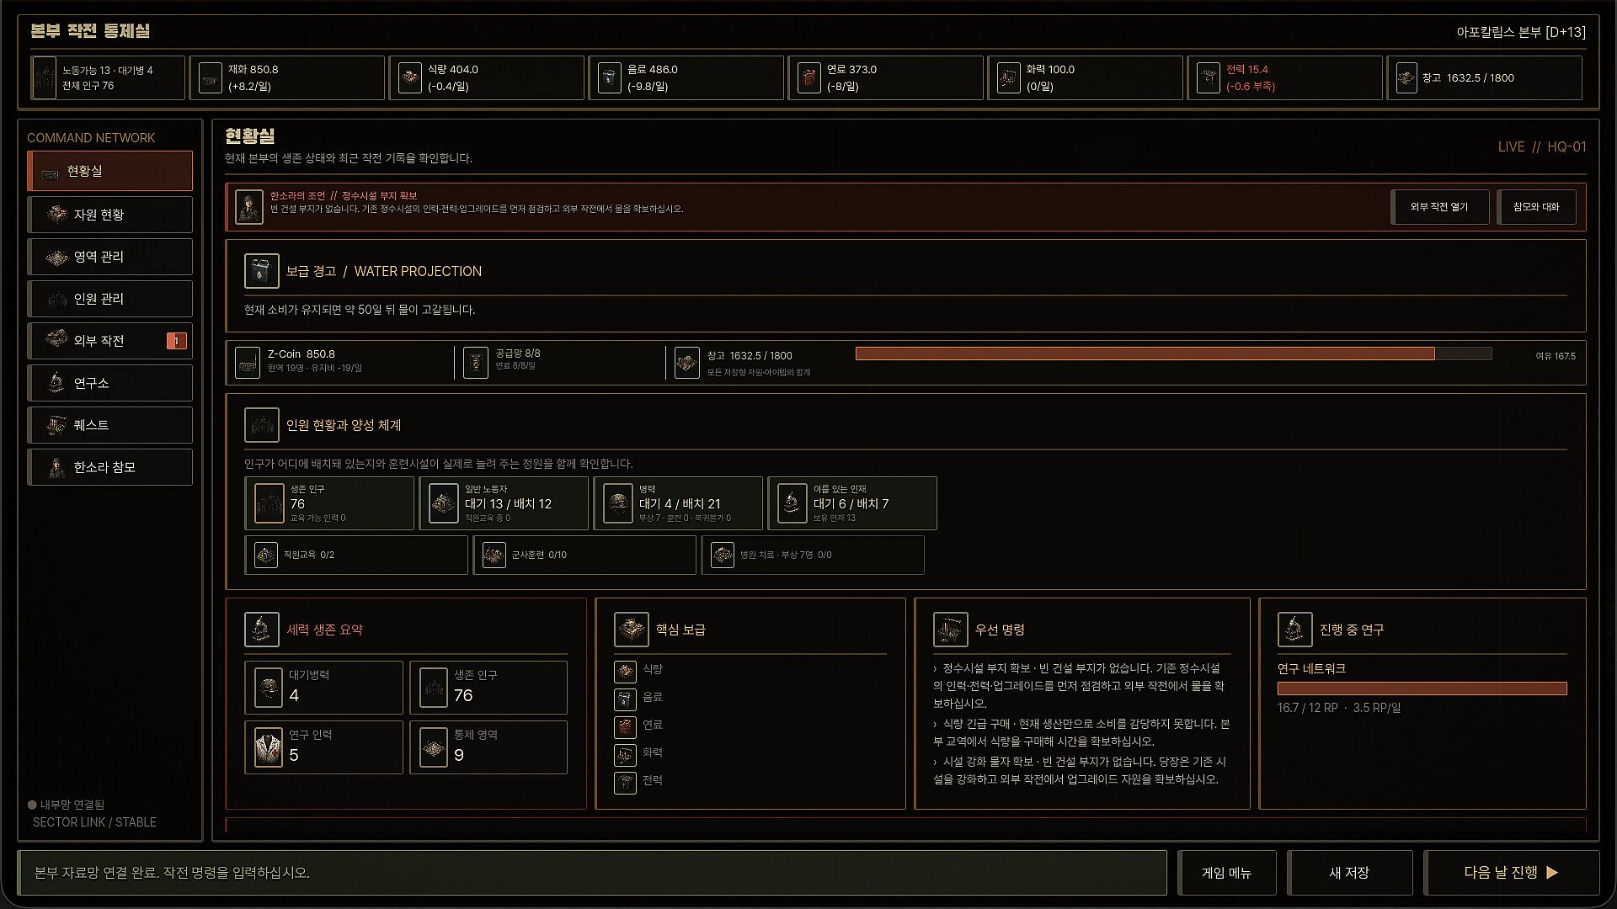
Task: Click the 핵심 보급 header icon
Action: [x=631, y=630]
